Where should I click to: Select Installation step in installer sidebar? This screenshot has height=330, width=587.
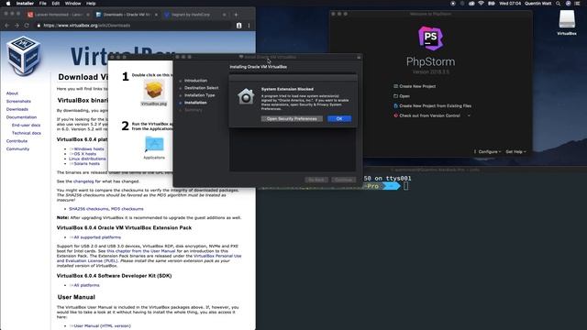coord(195,103)
